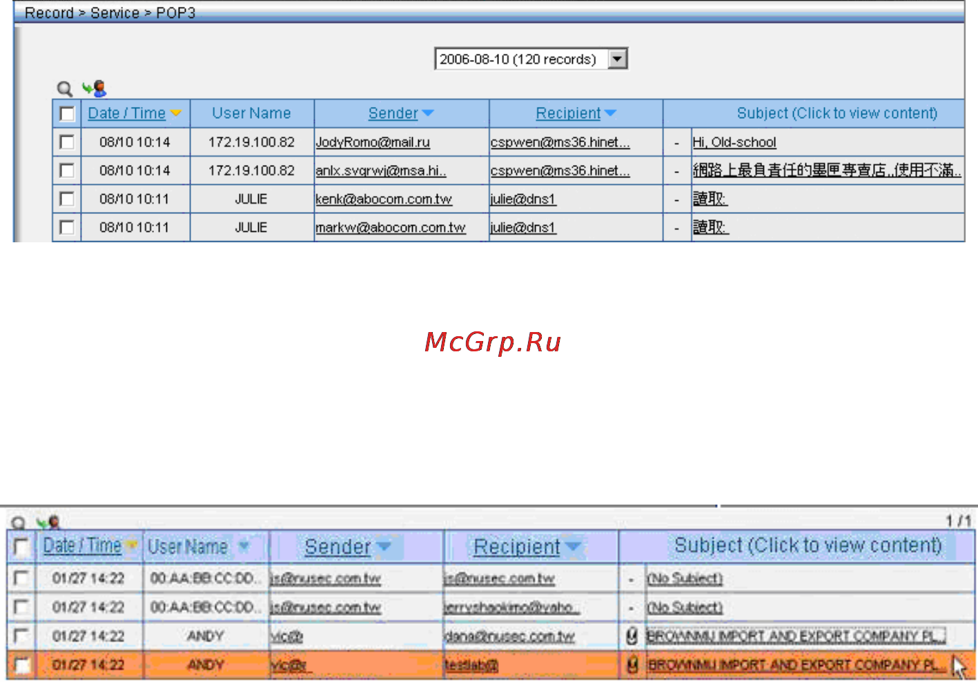Open recipient julie@dns1 in kenk row
Image resolution: width=978 pixels, height=682 pixels.
pos(523,199)
